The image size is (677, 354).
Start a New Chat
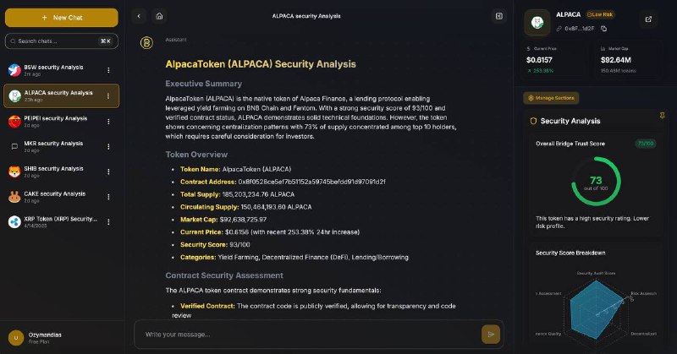pos(61,18)
